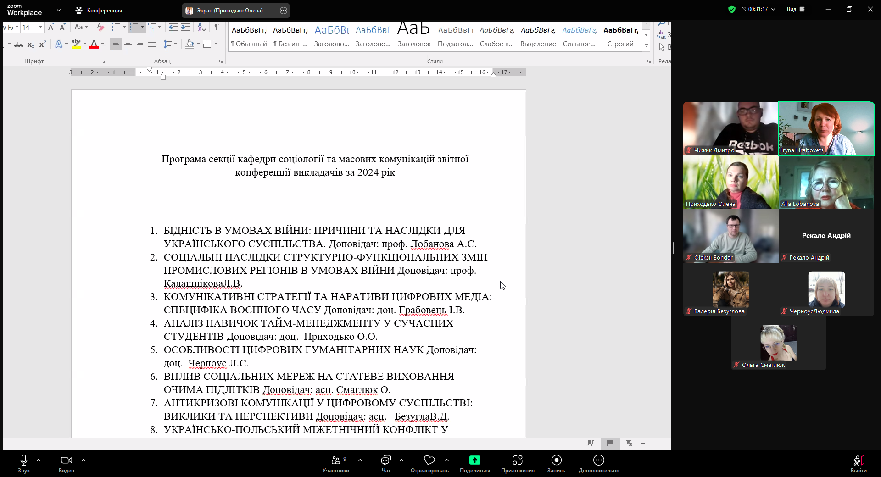Center the text alignment
The width and height of the screenshot is (881, 477).
click(x=128, y=44)
